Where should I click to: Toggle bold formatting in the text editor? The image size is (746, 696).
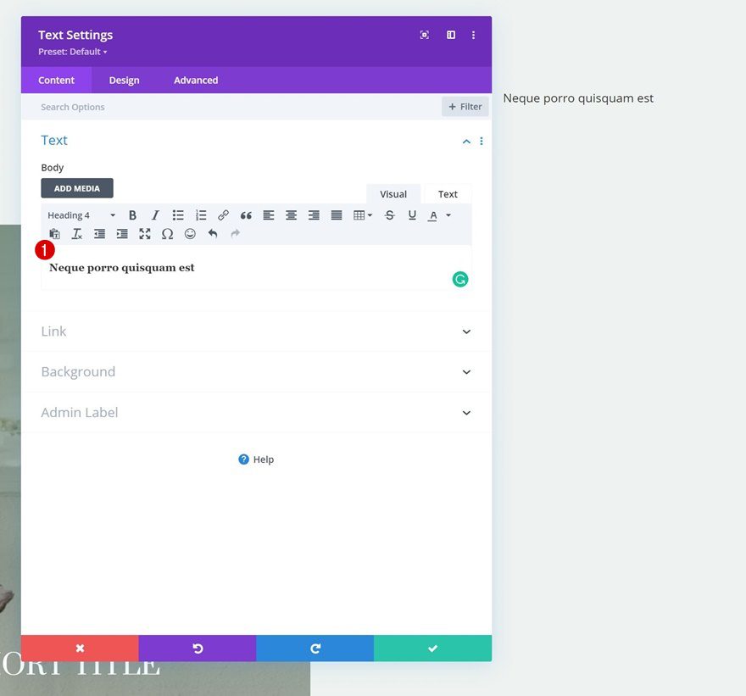point(132,214)
